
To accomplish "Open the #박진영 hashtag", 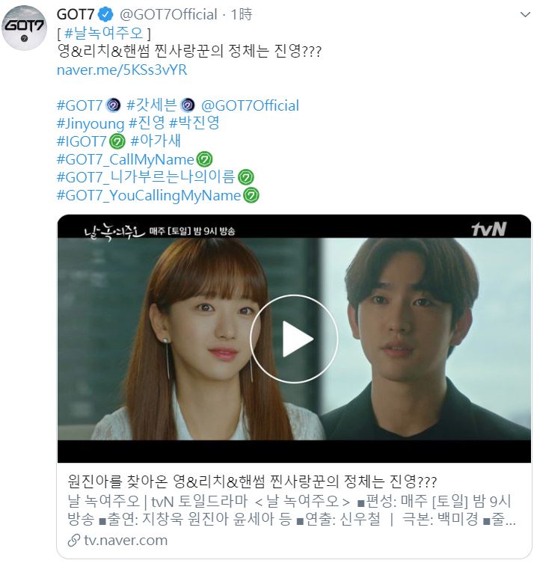I will (194, 123).
